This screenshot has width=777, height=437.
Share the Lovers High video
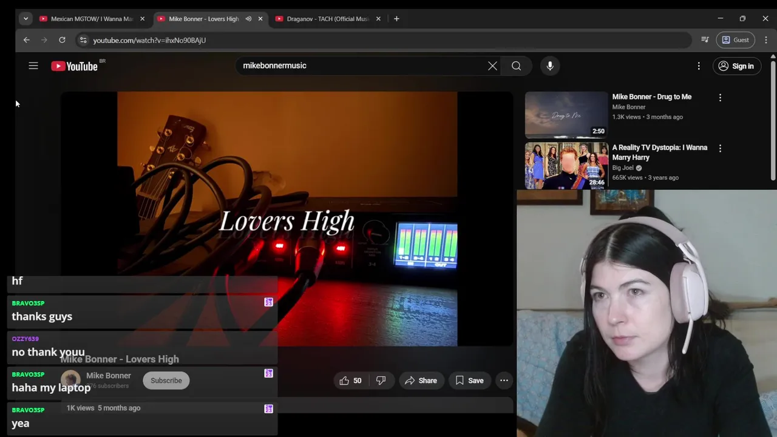pyautogui.click(x=421, y=381)
